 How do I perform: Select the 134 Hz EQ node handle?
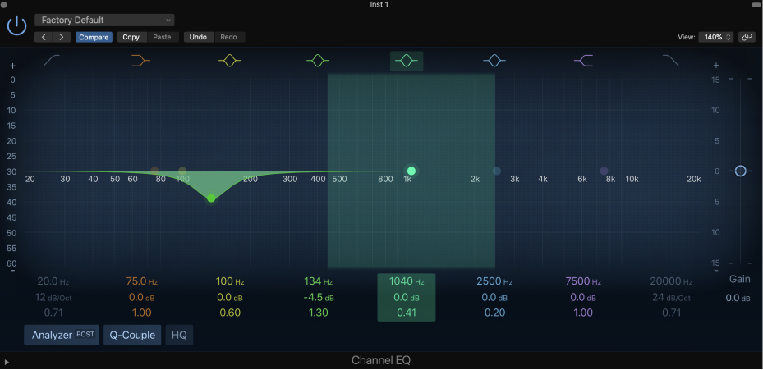[x=211, y=199]
